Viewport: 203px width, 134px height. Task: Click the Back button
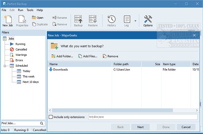[121, 127]
